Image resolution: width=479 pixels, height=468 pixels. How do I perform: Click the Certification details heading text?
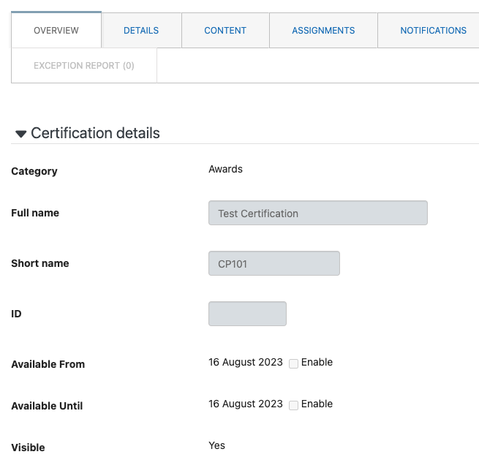95,133
